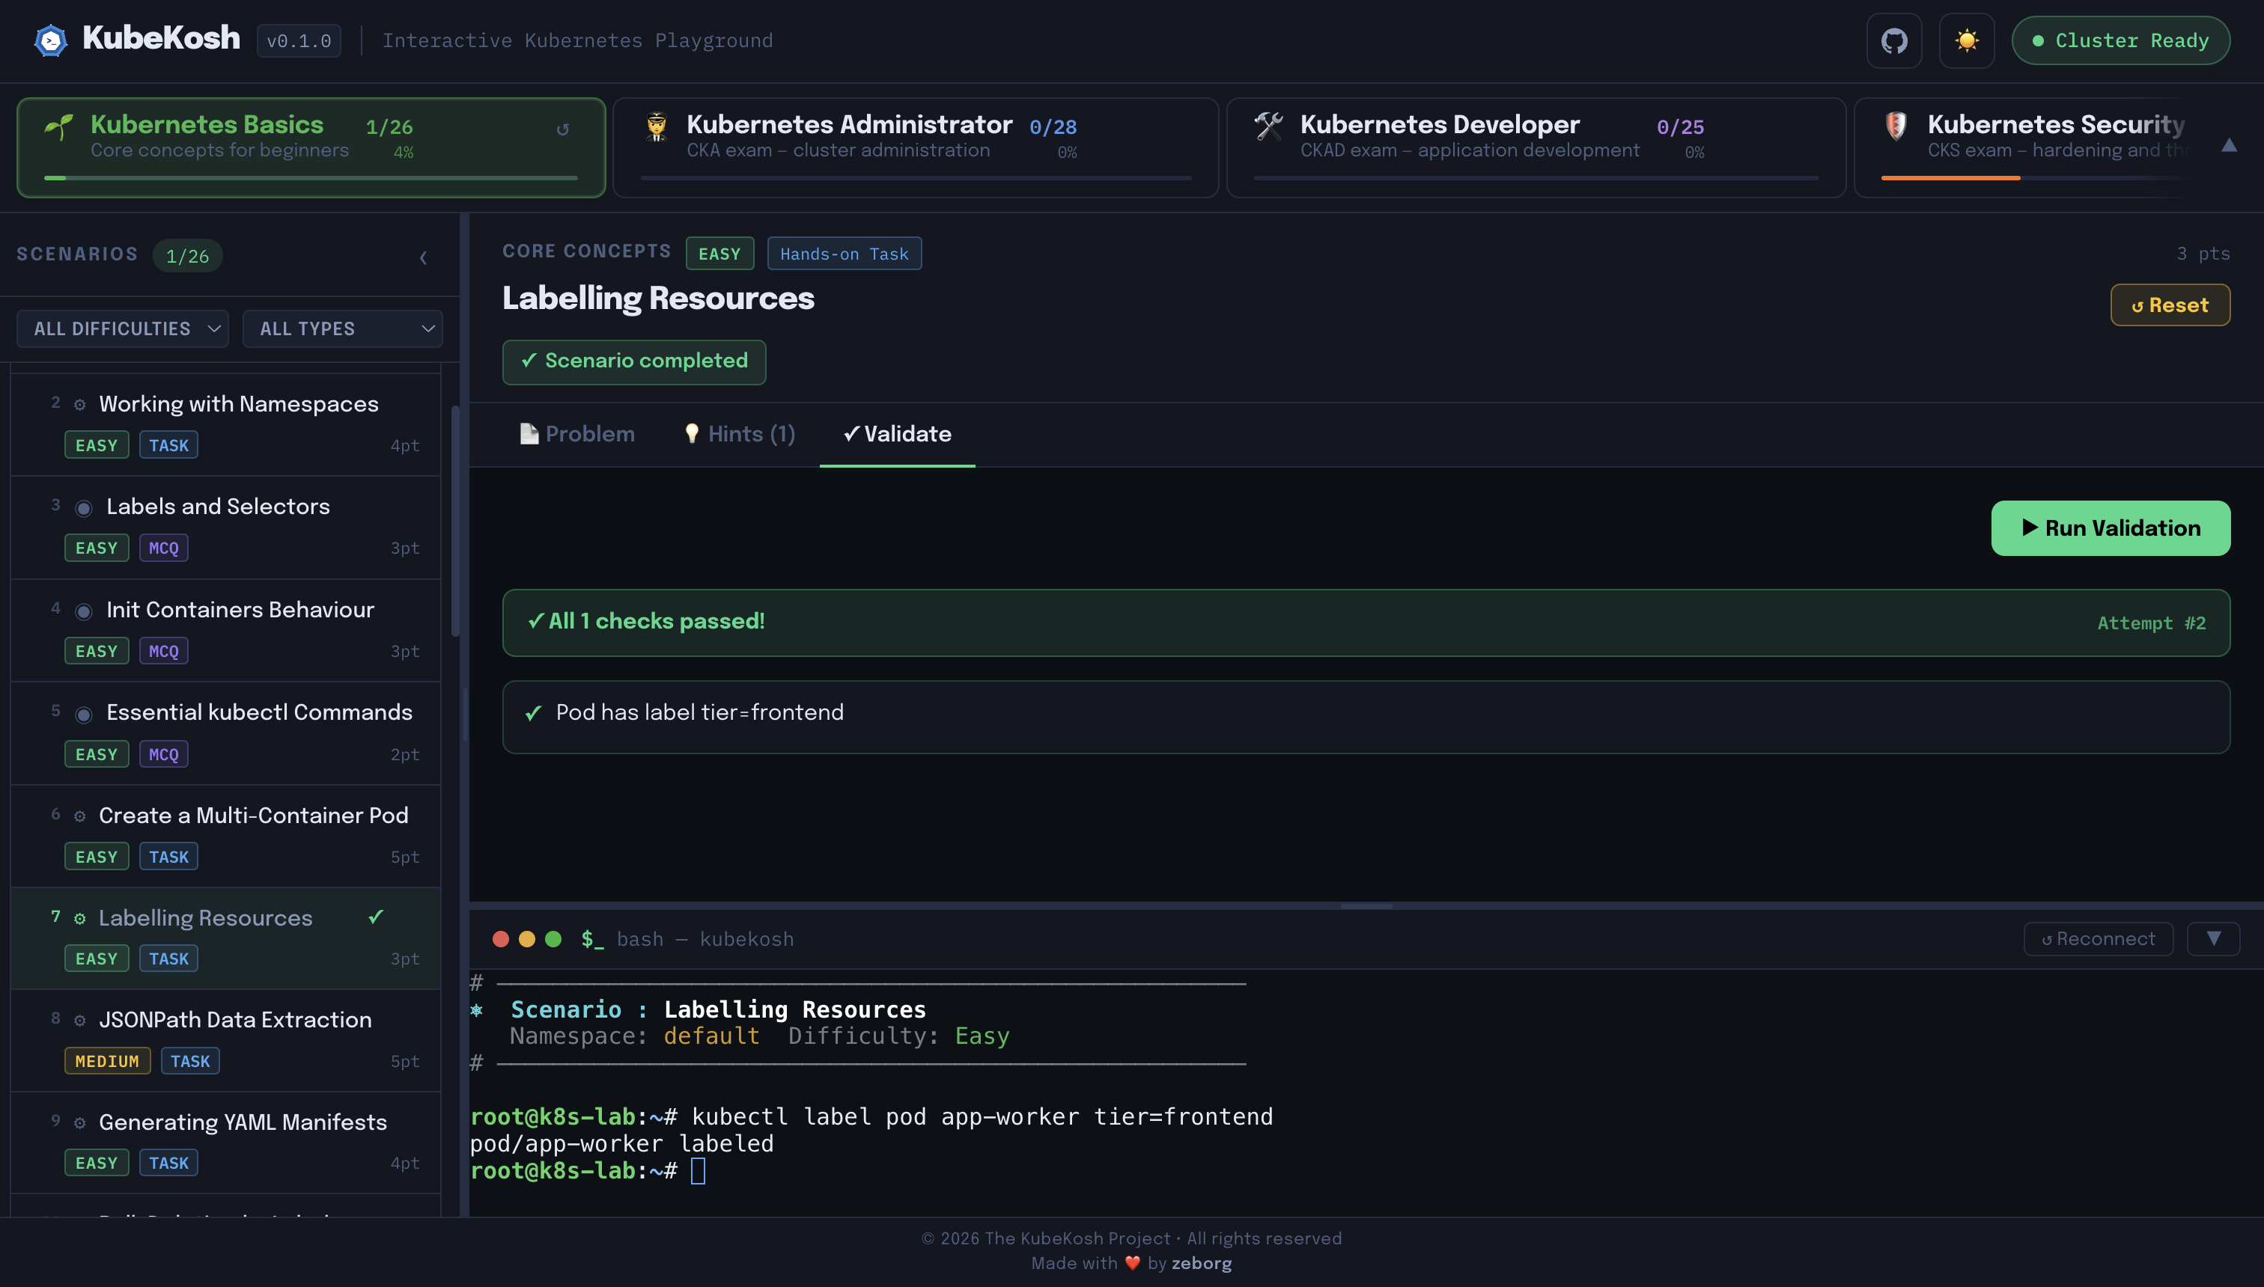The height and width of the screenshot is (1287, 2264).
Task: Click the gear icon beside Working with Namespaces
Action: (79, 405)
